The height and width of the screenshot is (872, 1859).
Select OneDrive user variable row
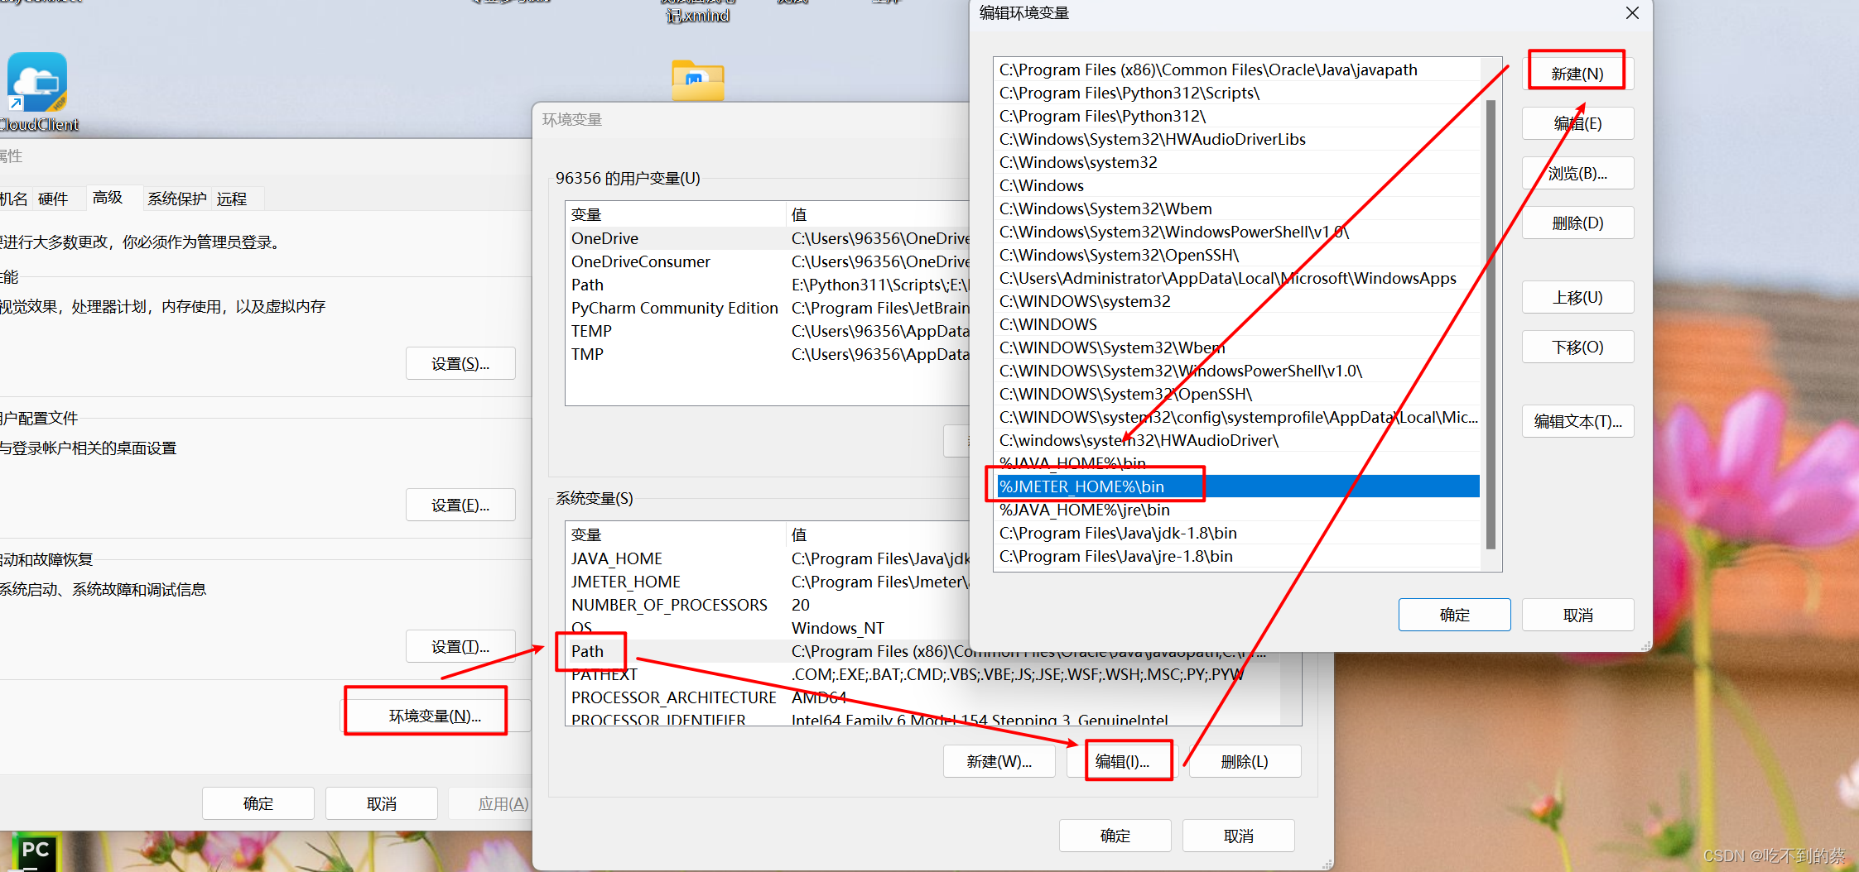point(768,238)
